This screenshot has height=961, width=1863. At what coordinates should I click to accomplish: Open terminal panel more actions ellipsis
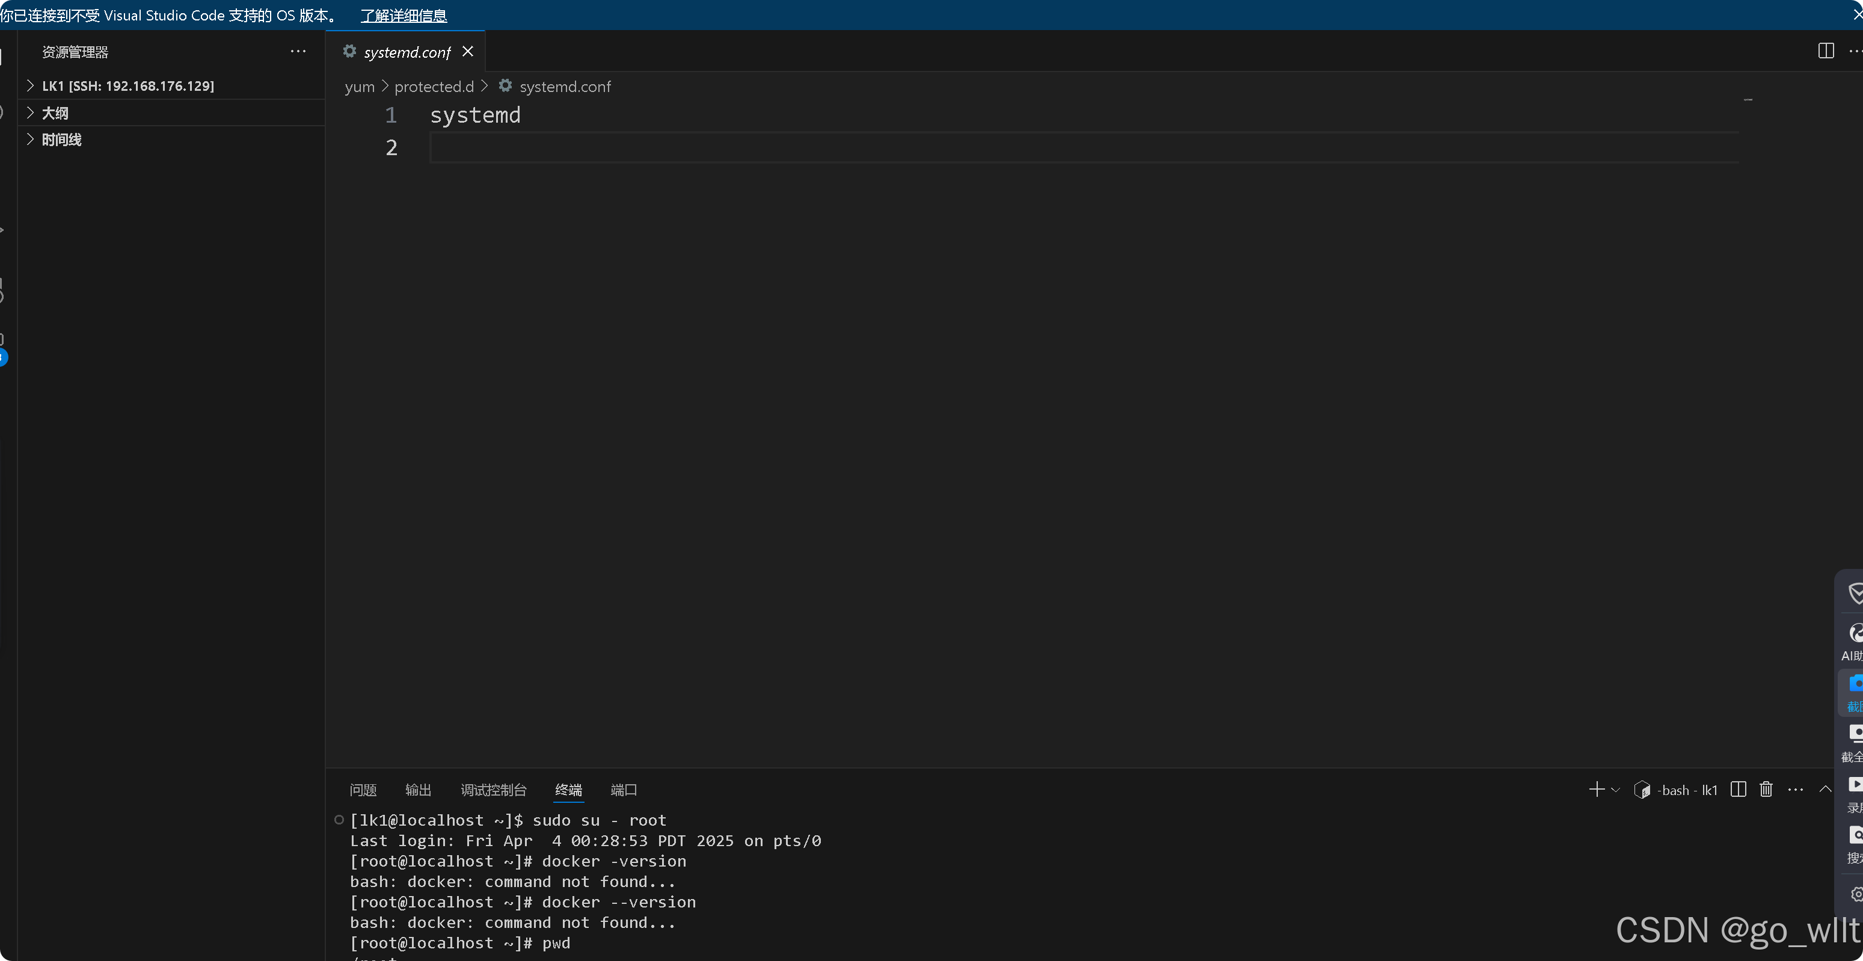[1795, 790]
